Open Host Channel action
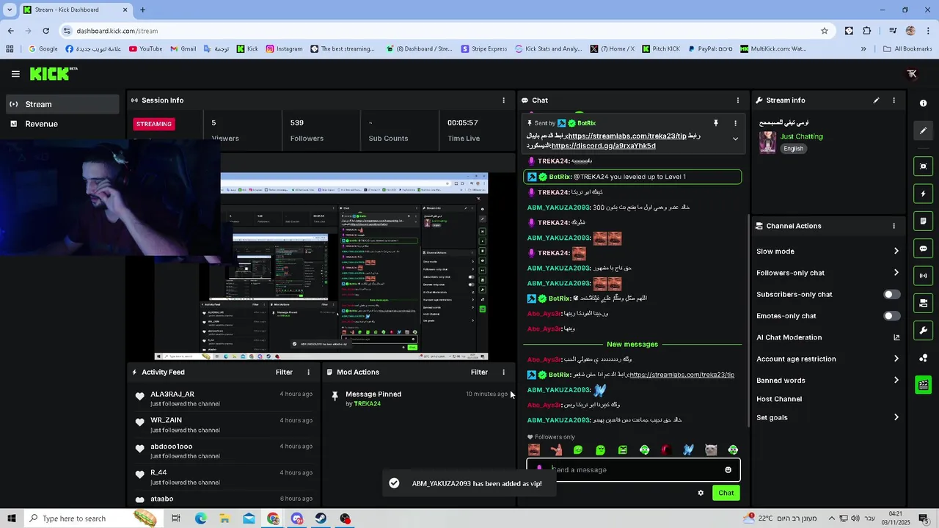This screenshot has width=939, height=528. click(x=779, y=399)
